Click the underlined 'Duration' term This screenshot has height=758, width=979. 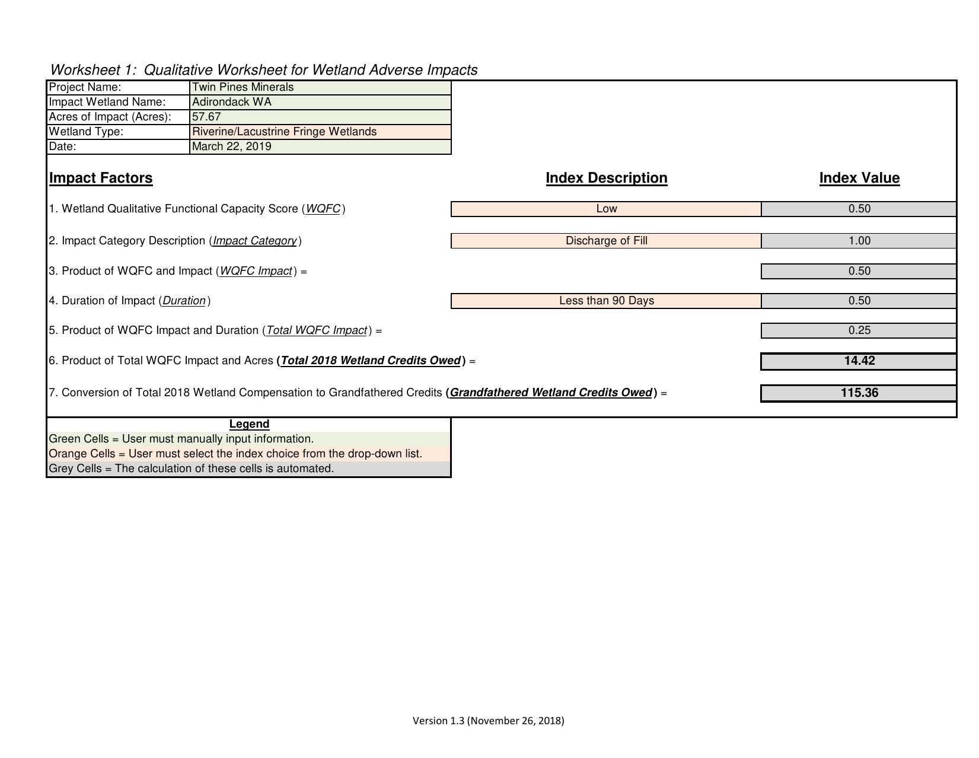(184, 301)
